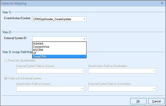
Task: Close the DataLink Mapping dialog
Action: (162, 3)
